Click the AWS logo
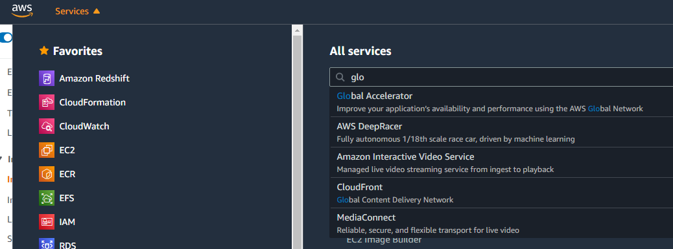The height and width of the screenshot is (249, 673). coord(22,11)
